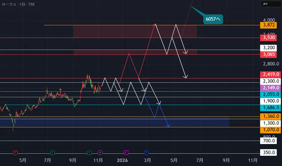Select the purple 2,149.0 current price label
This screenshot has width=282, height=166.
pyautogui.click(x=271, y=88)
